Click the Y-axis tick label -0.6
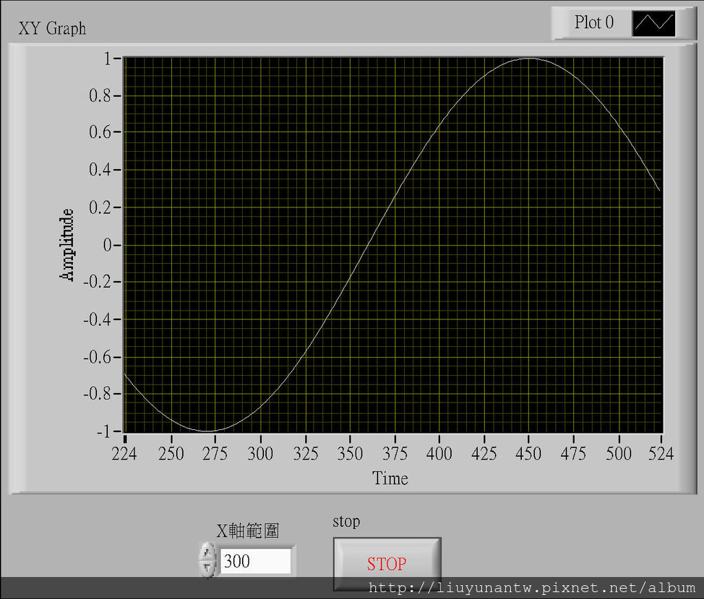 [x=96, y=357]
